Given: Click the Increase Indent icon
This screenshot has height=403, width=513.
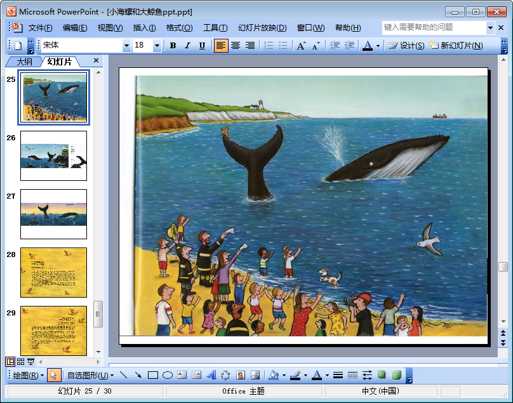Looking at the screenshot, I should pyautogui.click(x=349, y=46).
